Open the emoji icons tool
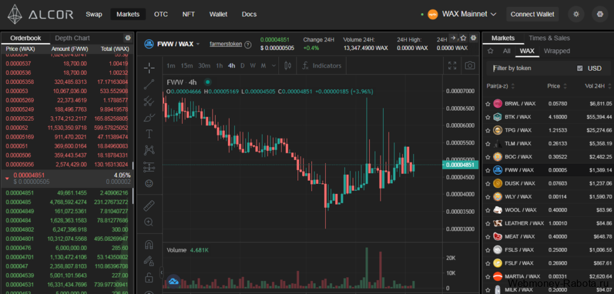Screen dimensions: 614x294 tap(149, 183)
